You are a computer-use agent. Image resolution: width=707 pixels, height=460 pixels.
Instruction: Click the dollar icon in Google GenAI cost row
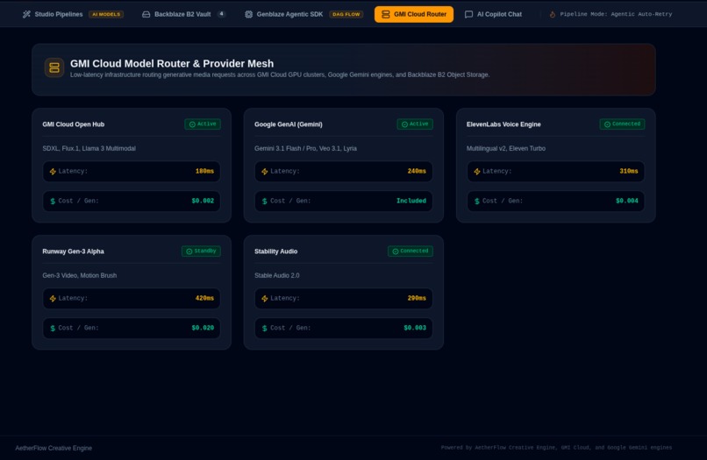(265, 202)
